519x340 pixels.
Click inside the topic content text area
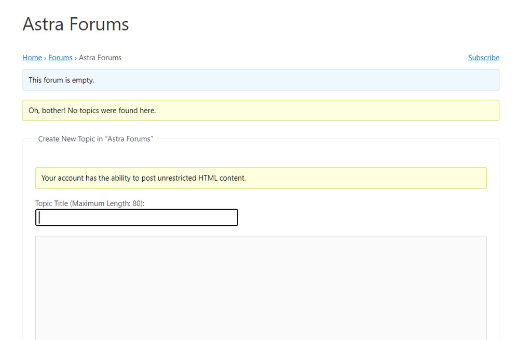261,288
